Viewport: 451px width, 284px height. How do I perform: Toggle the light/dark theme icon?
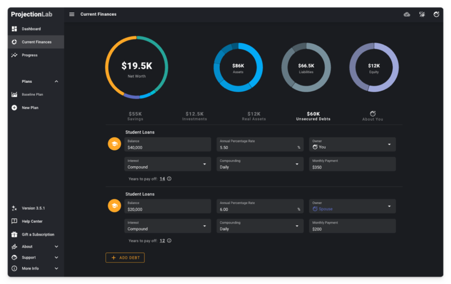tap(422, 14)
